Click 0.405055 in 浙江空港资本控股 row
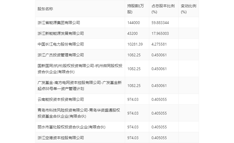 point(159,138)
